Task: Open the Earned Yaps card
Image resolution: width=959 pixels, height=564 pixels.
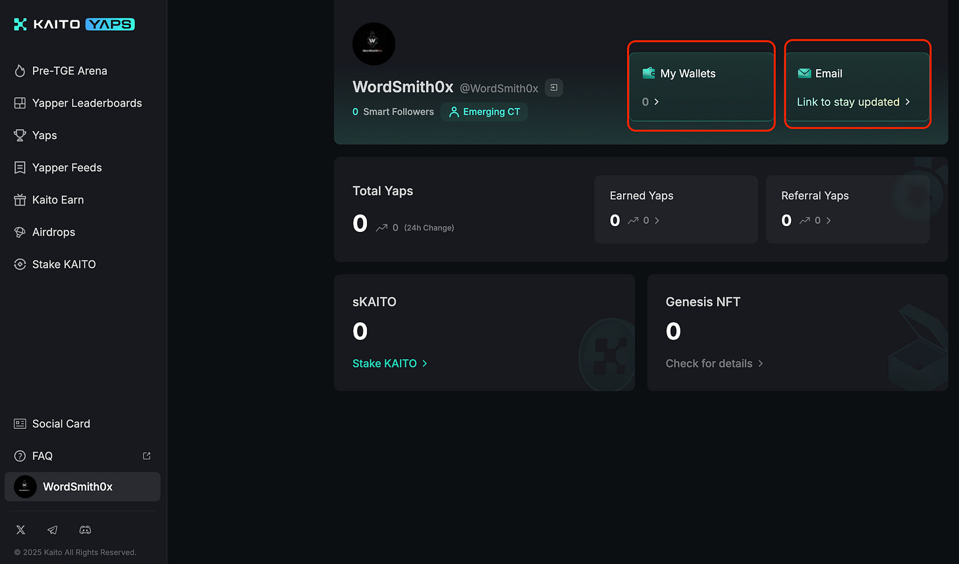Action: tap(676, 210)
